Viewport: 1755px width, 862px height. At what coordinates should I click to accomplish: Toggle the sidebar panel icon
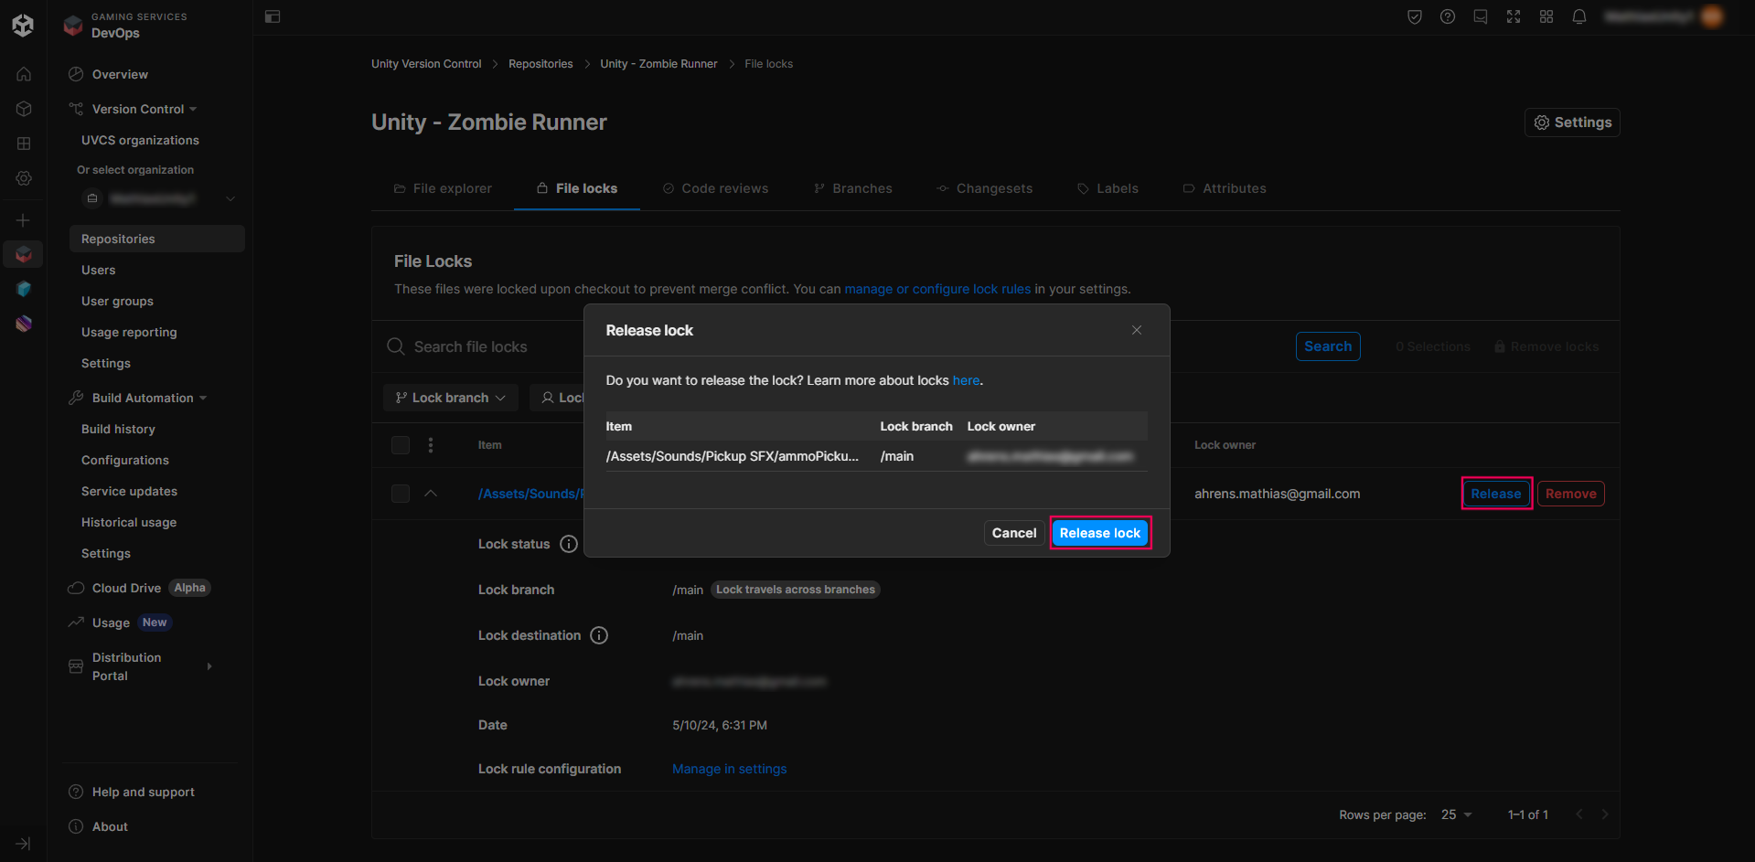tap(273, 16)
